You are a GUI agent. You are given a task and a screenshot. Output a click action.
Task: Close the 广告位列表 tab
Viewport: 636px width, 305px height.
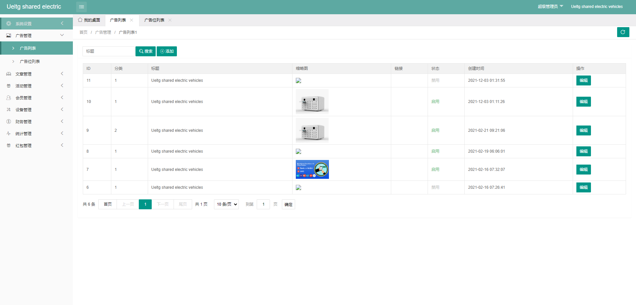(170, 20)
